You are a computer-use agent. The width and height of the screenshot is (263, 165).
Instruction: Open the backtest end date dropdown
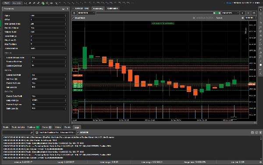(x=230, y=13)
